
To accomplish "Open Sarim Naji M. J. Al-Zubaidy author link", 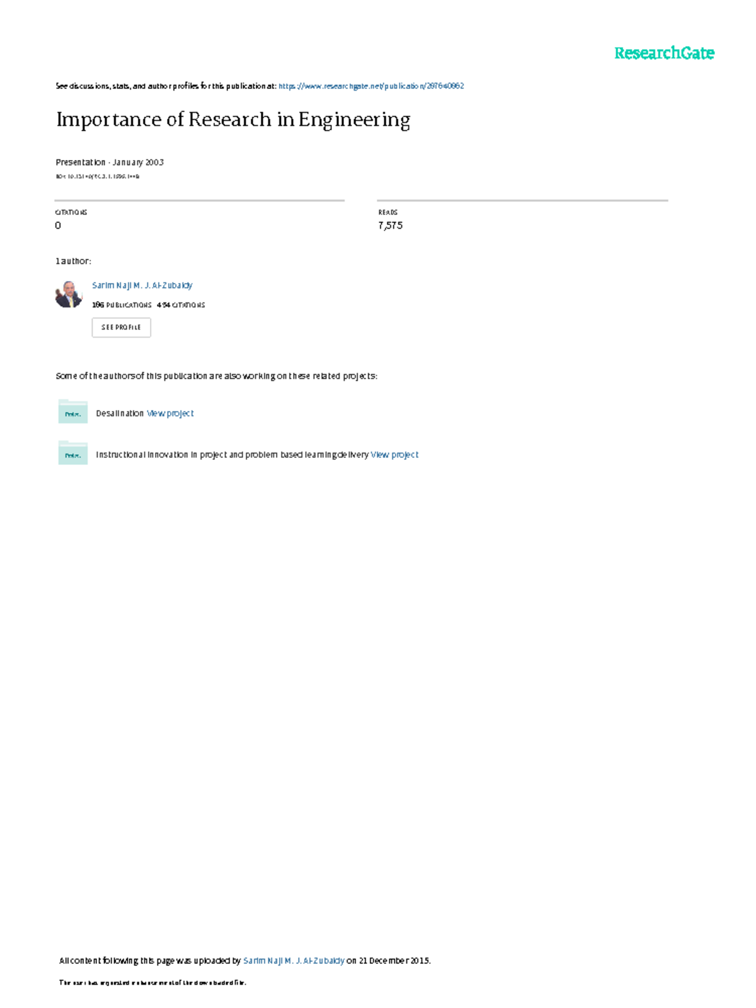I will click(x=142, y=285).
